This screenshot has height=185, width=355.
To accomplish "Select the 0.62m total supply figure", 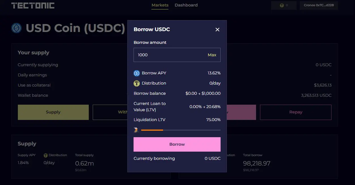I will pos(84,164).
